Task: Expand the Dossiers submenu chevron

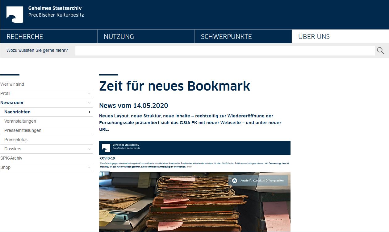Action: coord(89,149)
